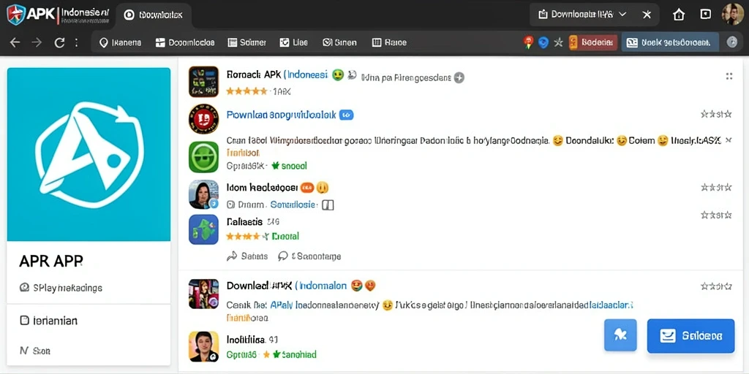This screenshot has width=749, height=374.
Task: Open the grid dots icon above results
Action: (x=729, y=76)
